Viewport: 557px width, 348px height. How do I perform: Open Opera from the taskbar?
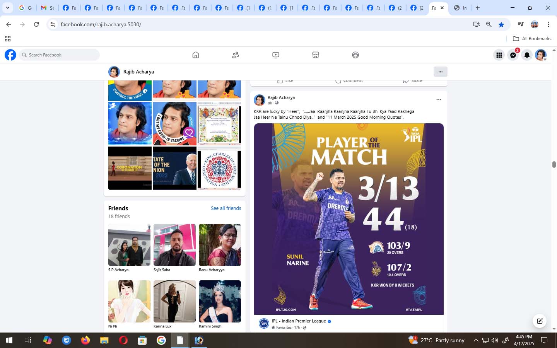coord(123,340)
